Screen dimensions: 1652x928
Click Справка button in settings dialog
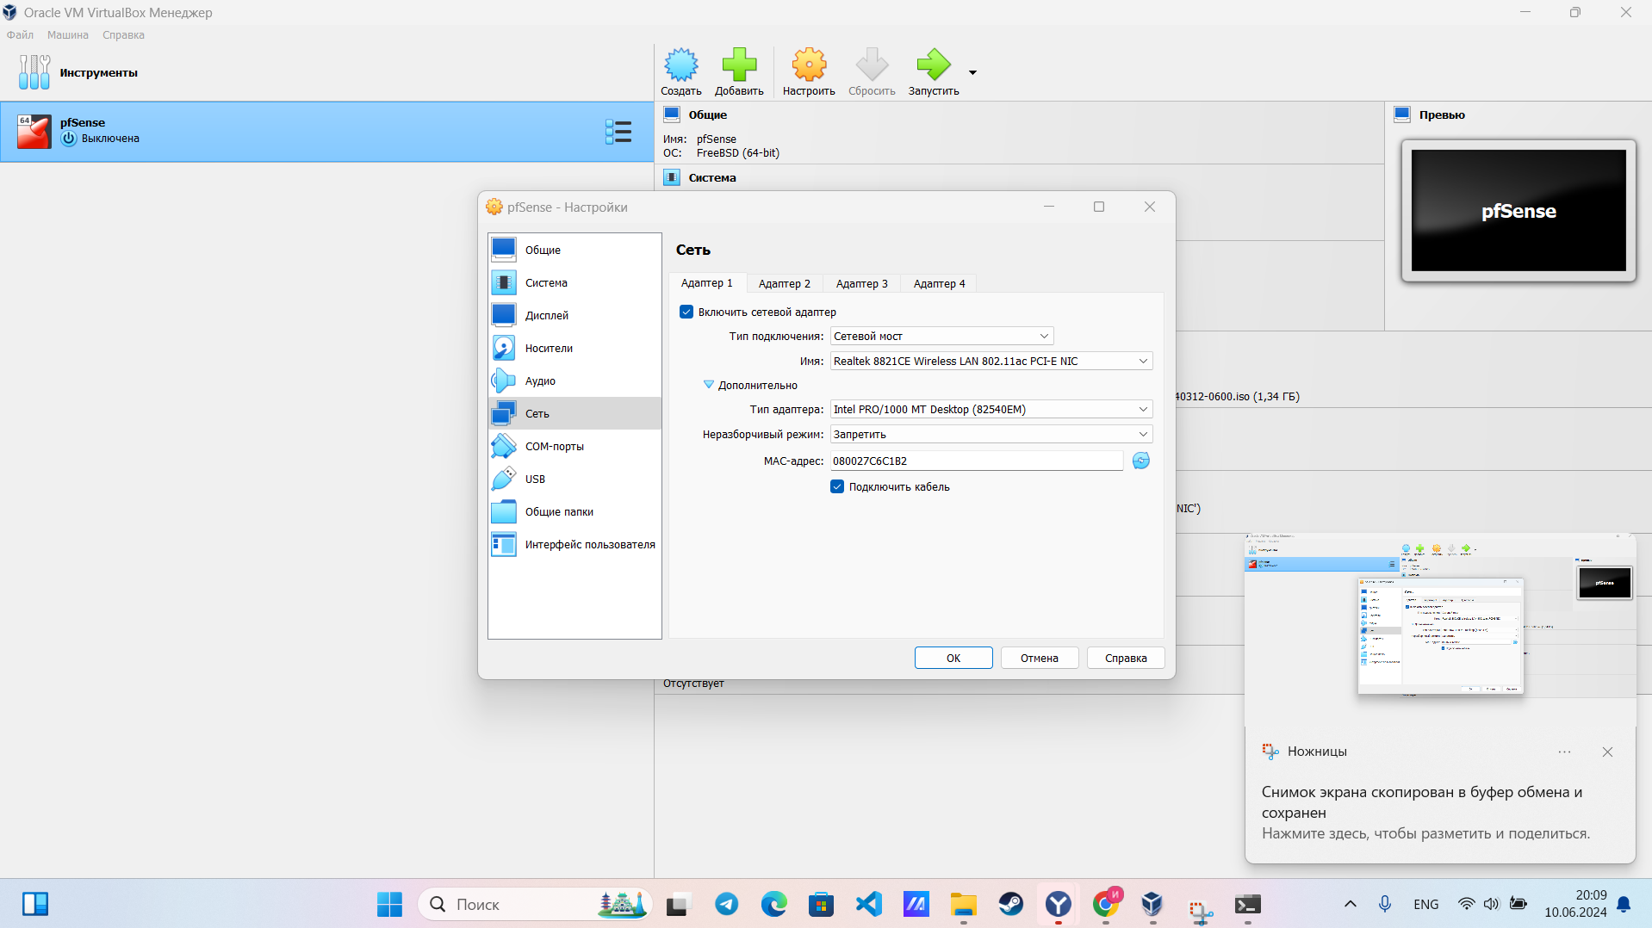coord(1126,658)
